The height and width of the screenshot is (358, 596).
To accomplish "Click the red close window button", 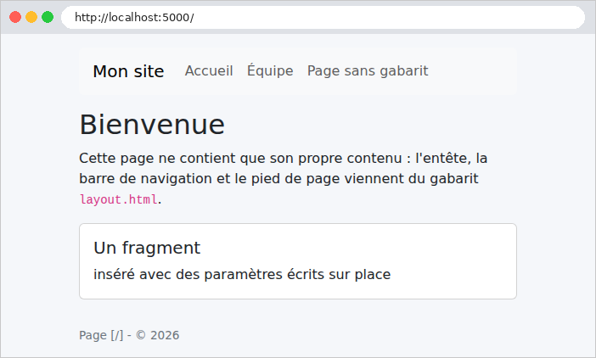I will pos(15,17).
